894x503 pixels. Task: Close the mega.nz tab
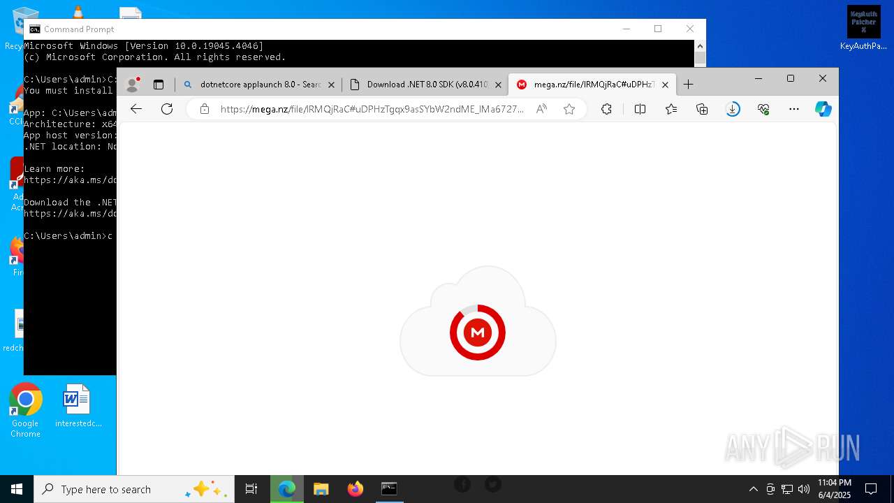665,85
